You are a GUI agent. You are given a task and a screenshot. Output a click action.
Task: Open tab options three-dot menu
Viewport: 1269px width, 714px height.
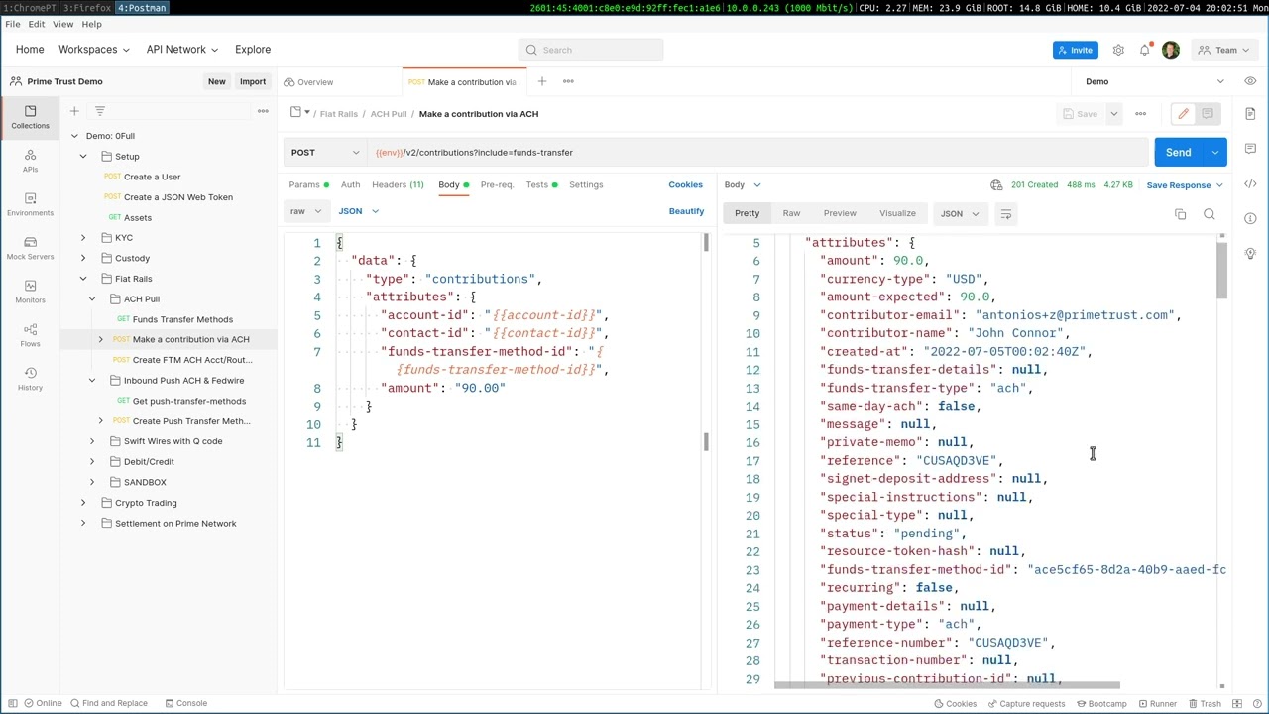pyautogui.click(x=568, y=81)
